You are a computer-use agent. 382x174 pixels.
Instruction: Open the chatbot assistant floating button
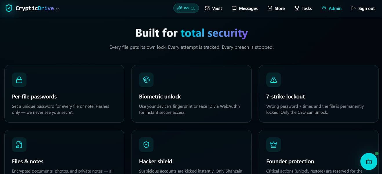(369, 161)
